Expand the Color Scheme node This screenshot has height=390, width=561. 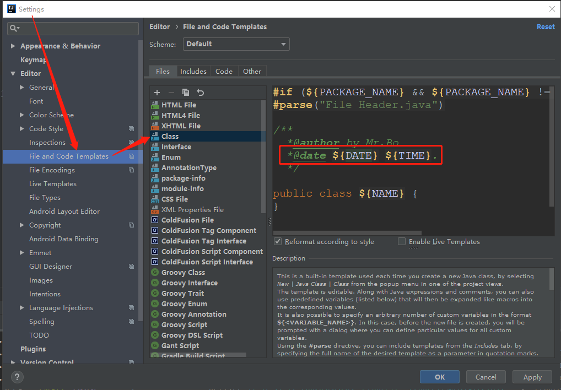pyautogui.click(x=22, y=115)
